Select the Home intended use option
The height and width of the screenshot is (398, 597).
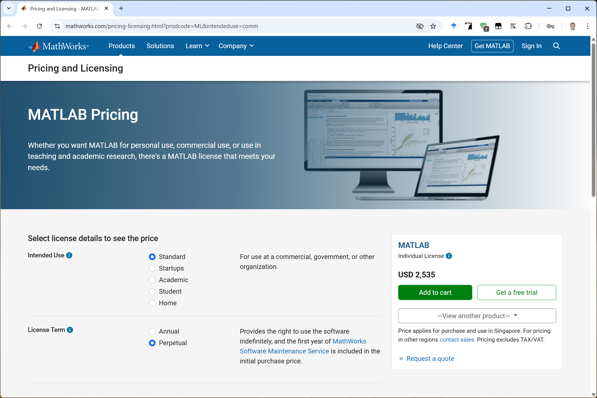tap(152, 303)
